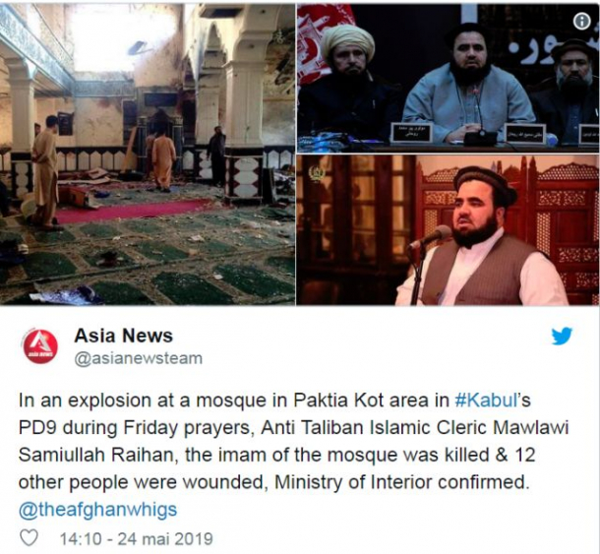The width and height of the screenshot is (600, 554).
Task: Open the tweet timestamp 14:10 - 24 mai 2019
Action: [x=136, y=538]
